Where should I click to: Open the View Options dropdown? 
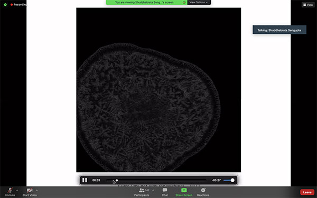[x=199, y=3]
